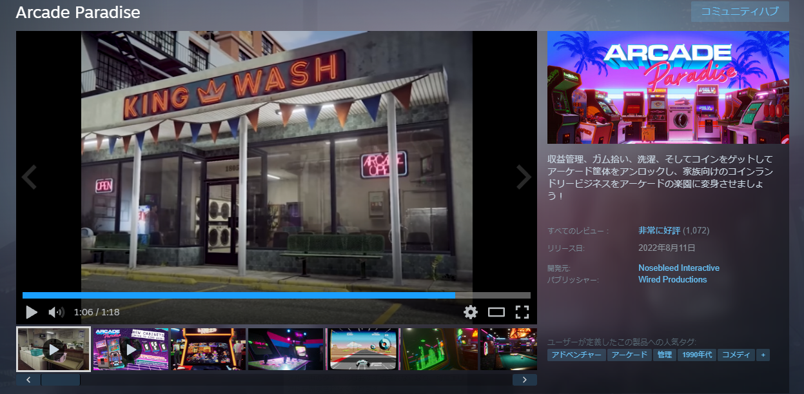Select the second trailer thumbnail
This screenshot has width=804, height=394.
tap(131, 349)
